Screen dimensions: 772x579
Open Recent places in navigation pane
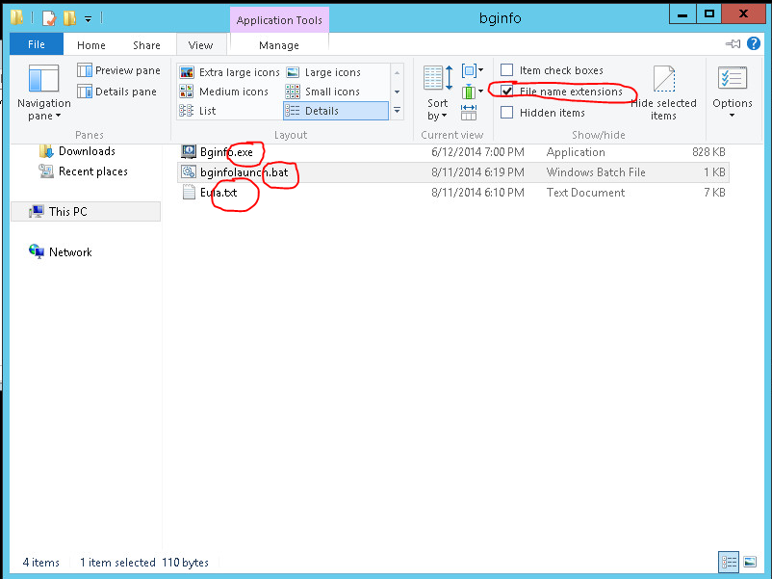point(93,171)
